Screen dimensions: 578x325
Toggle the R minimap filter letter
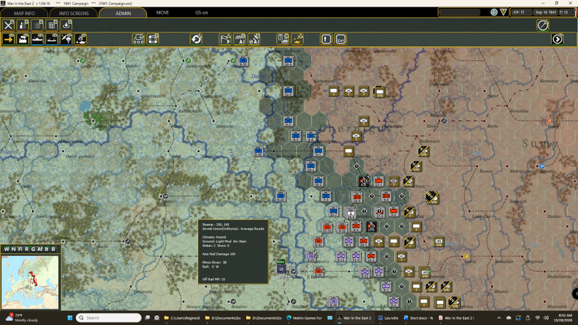27,249
